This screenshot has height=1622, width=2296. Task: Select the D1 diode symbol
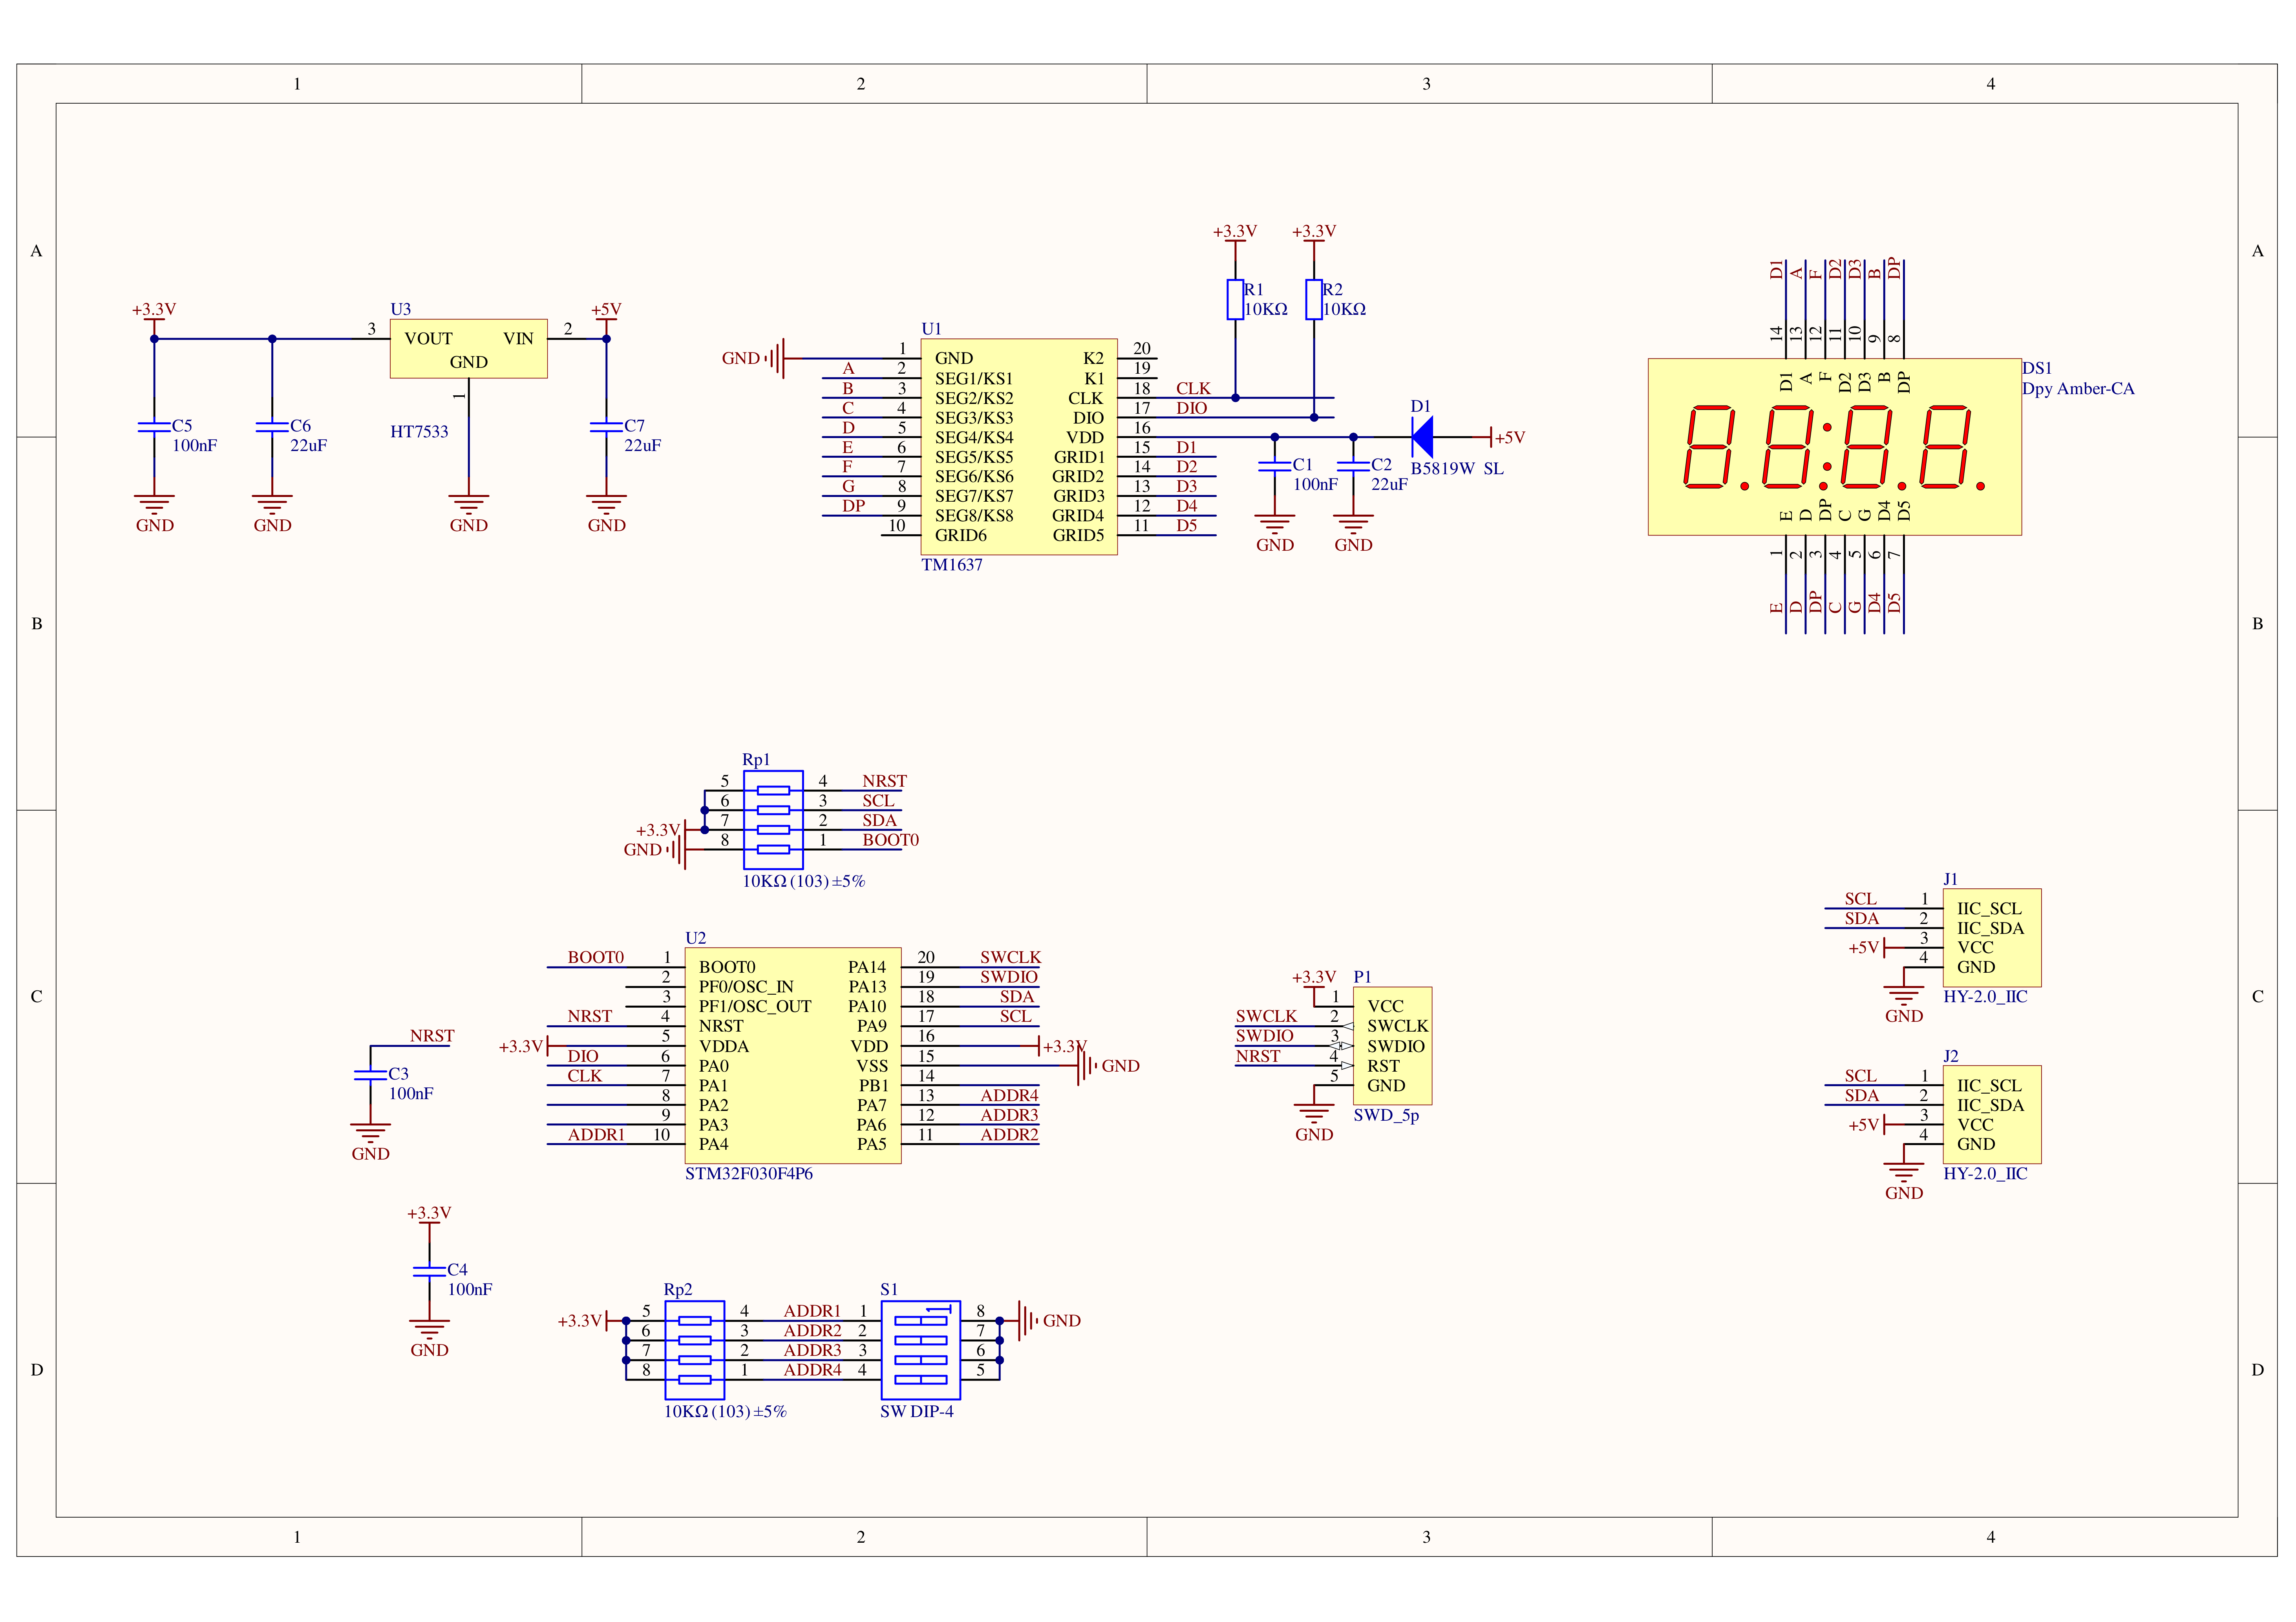[x=1422, y=437]
